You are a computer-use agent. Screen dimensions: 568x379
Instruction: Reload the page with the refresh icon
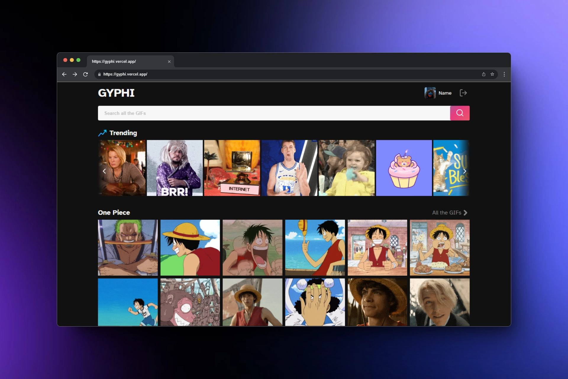click(x=85, y=74)
